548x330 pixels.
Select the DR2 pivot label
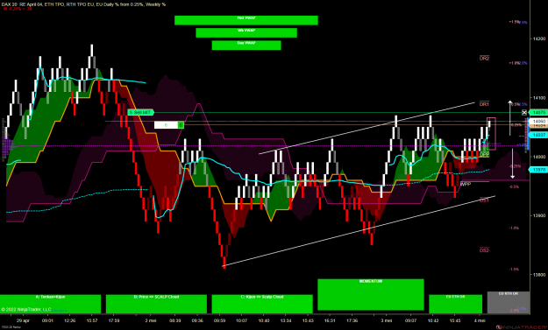[x=484, y=59]
